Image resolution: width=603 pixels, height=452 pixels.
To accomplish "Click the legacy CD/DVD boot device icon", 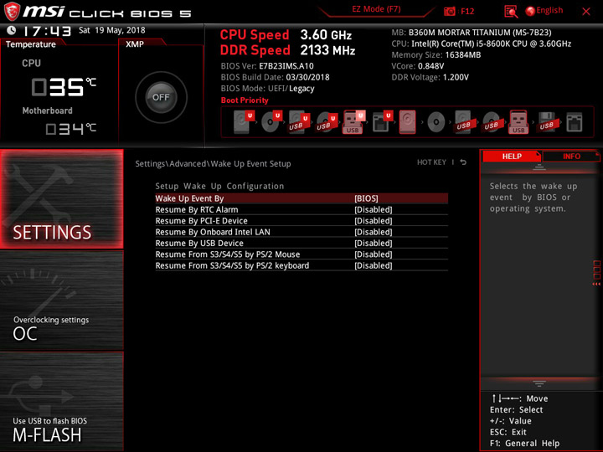I will [x=435, y=122].
